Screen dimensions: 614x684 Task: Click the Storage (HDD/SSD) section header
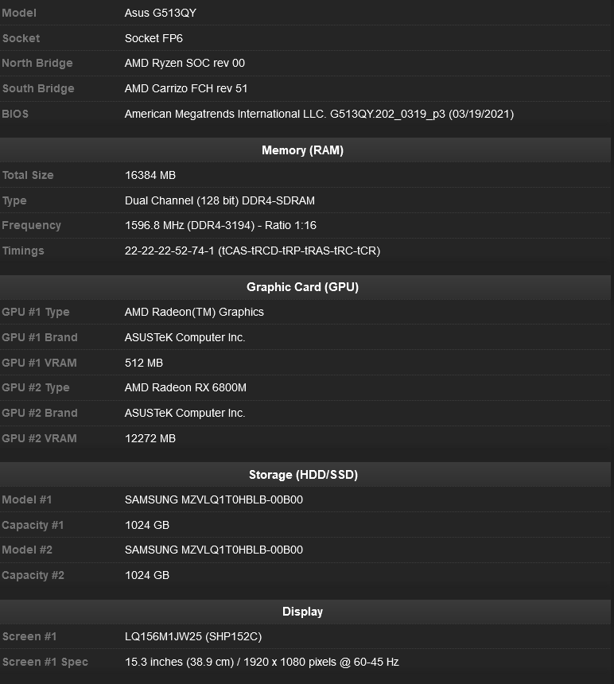(x=302, y=475)
